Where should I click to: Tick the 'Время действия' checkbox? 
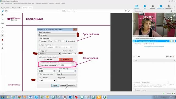(x=40, y=45)
